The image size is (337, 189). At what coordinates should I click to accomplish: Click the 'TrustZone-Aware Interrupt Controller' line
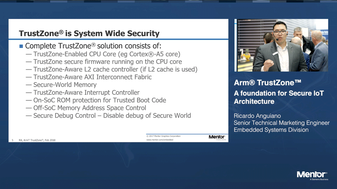tap(86, 92)
